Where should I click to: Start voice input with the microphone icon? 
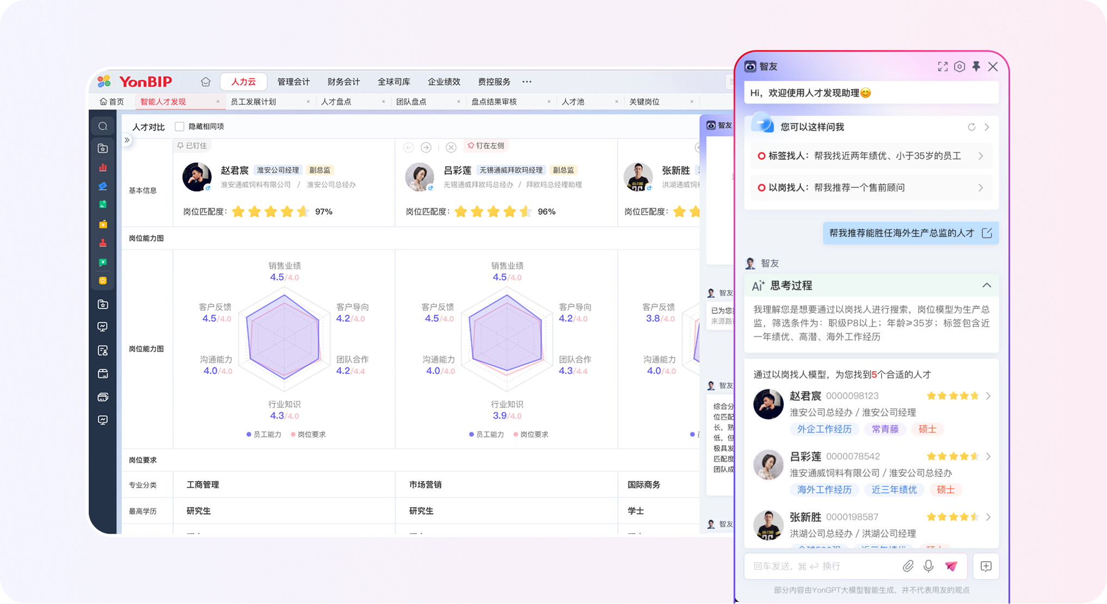coord(928,566)
